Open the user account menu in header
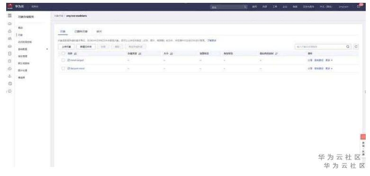This screenshot has height=176, width=370. pos(343,7)
